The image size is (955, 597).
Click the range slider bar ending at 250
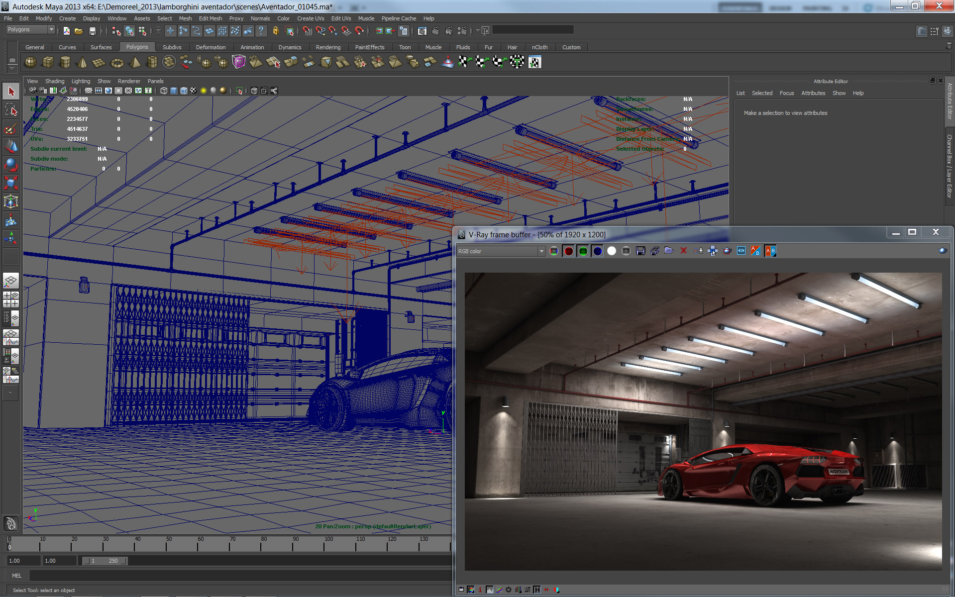pos(105,561)
